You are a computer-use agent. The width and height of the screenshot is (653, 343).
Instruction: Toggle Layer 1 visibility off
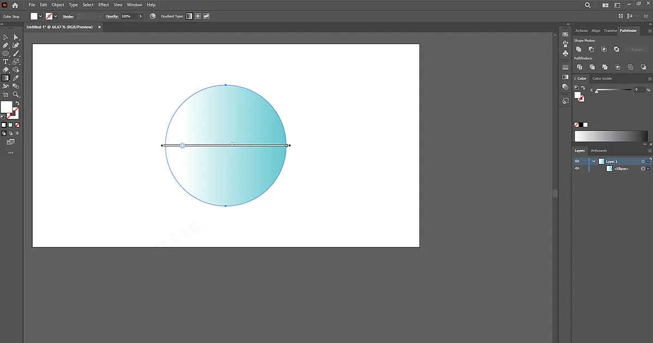577,161
